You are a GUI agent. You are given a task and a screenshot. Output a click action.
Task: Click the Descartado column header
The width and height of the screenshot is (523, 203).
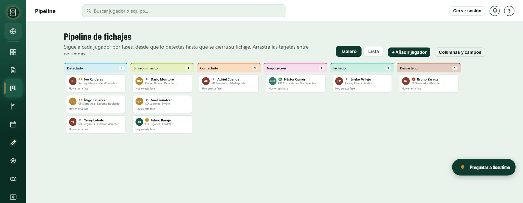coord(429,68)
